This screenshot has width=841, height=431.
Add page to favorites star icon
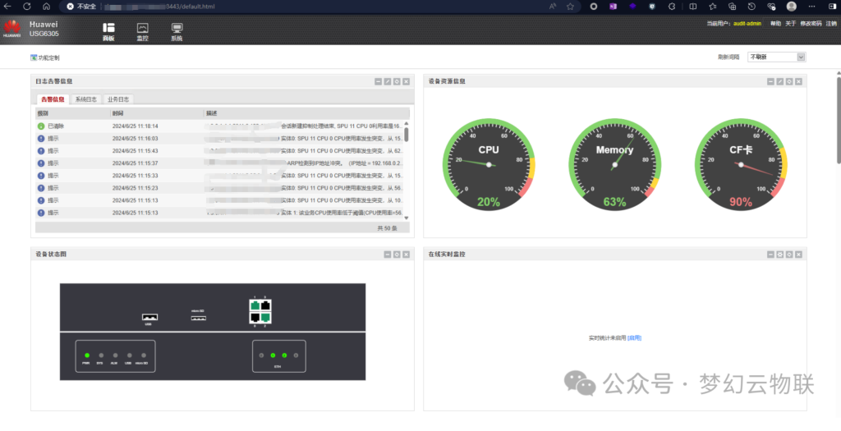[x=570, y=7]
